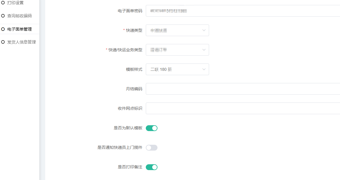The image size is (340, 180).
Task: Click the circle icon beside 打印设置
Action: point(3,3)
